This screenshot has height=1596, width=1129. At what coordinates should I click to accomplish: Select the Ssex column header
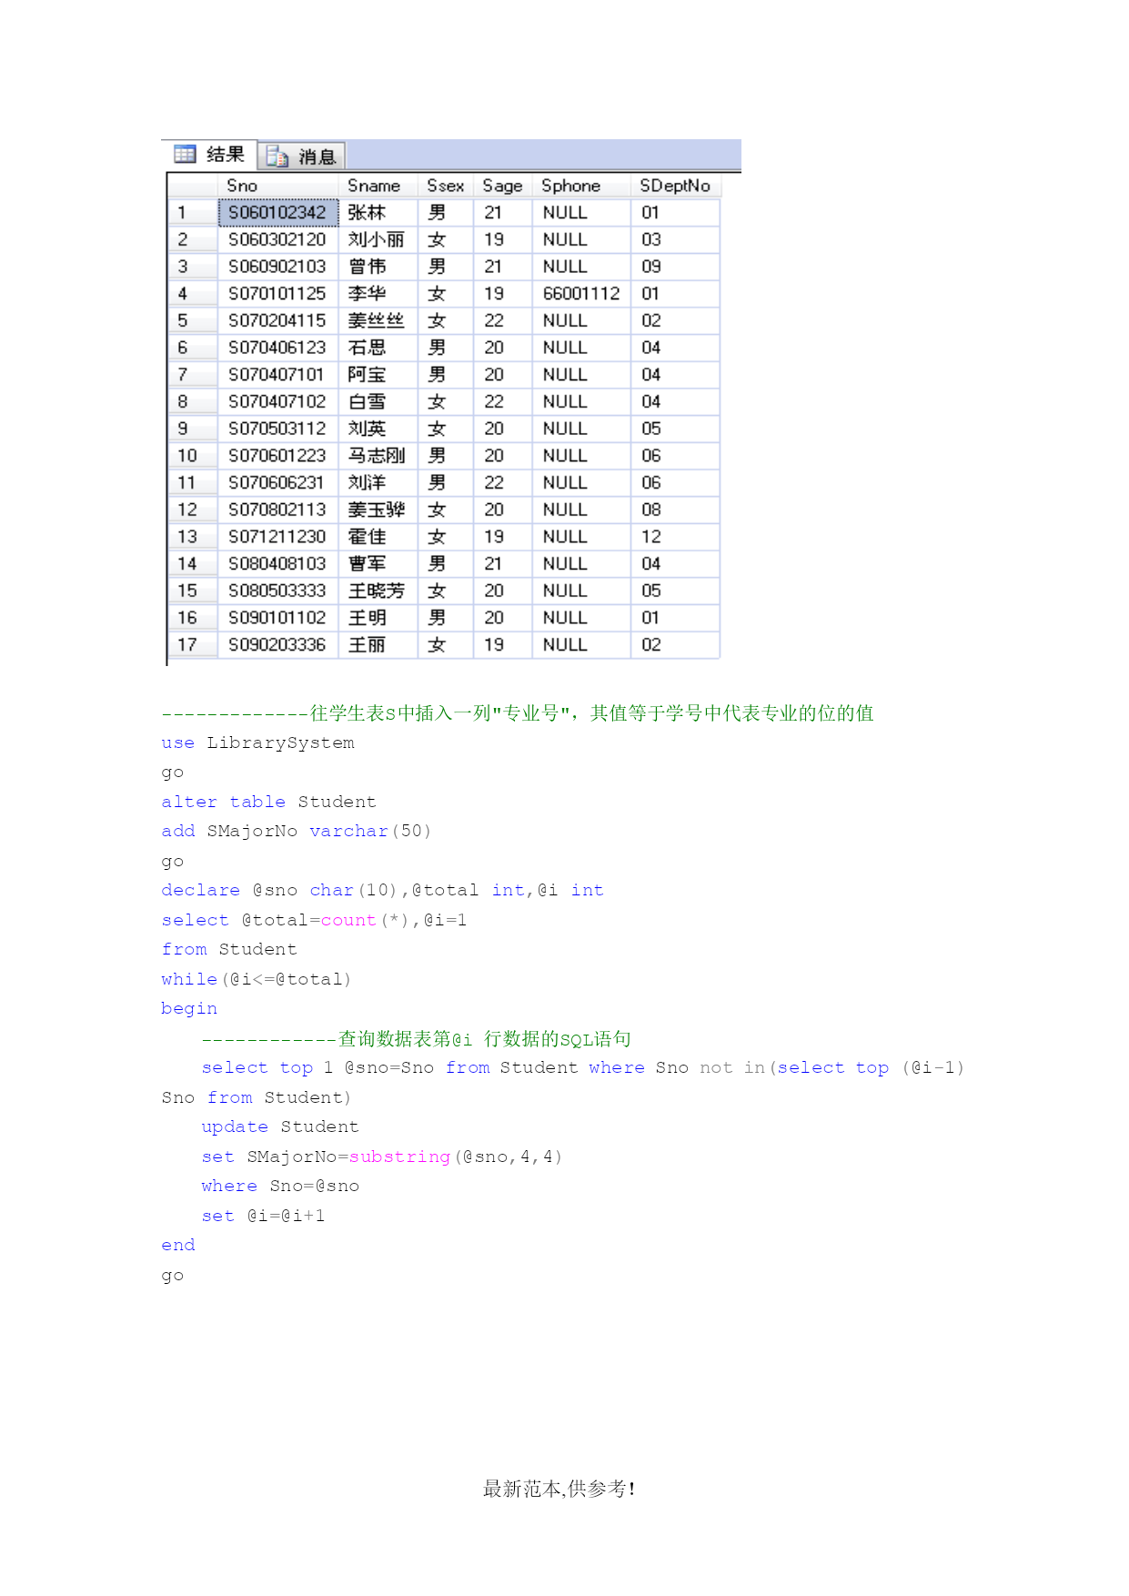(x=446, y=186)
